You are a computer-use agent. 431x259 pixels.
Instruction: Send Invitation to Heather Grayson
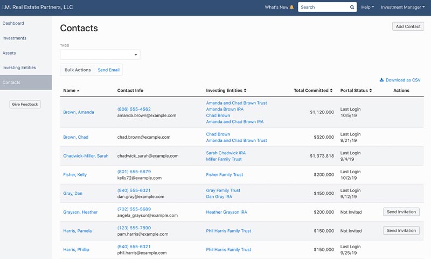point(401,212)
